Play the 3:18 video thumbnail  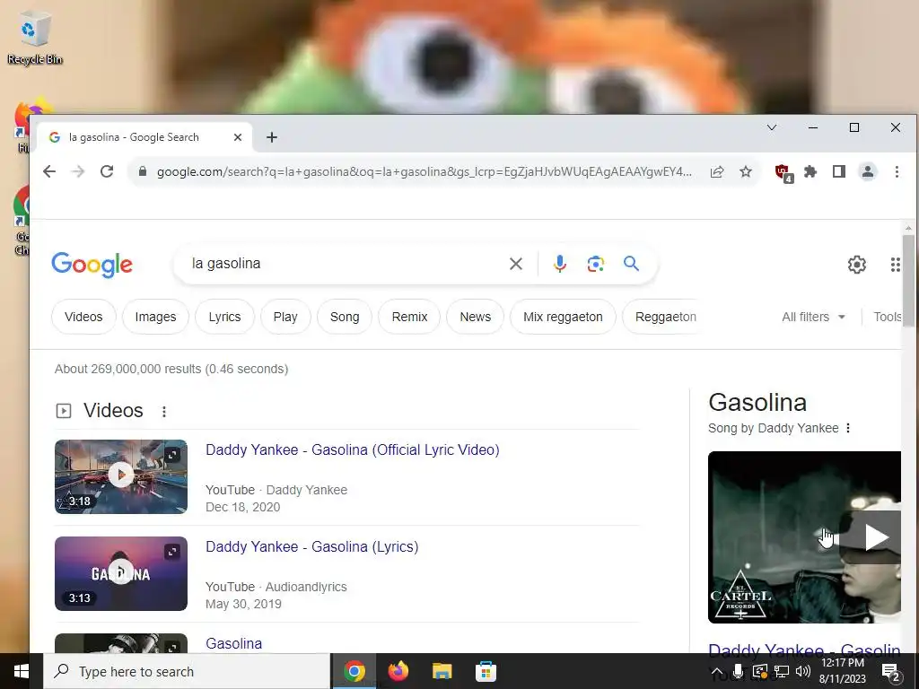pyautogui.click(x=121, y=477)
